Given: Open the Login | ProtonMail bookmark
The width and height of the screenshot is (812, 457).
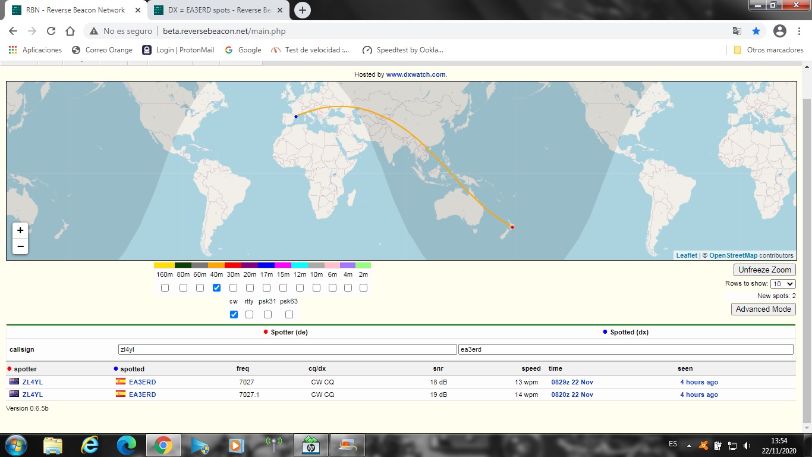Looking at the screenshot, I should (178, 50).
